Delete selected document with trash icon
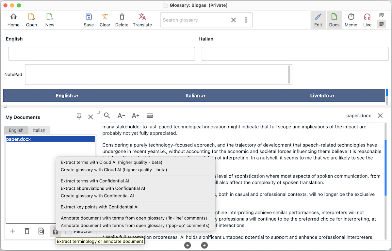 coord(27,231)
